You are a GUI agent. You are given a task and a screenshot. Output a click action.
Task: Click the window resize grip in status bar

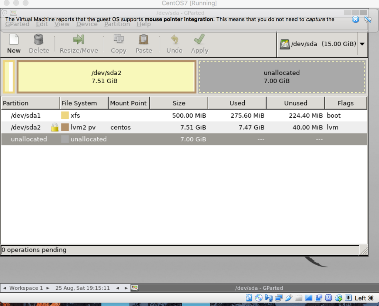[x=363, y=250]
